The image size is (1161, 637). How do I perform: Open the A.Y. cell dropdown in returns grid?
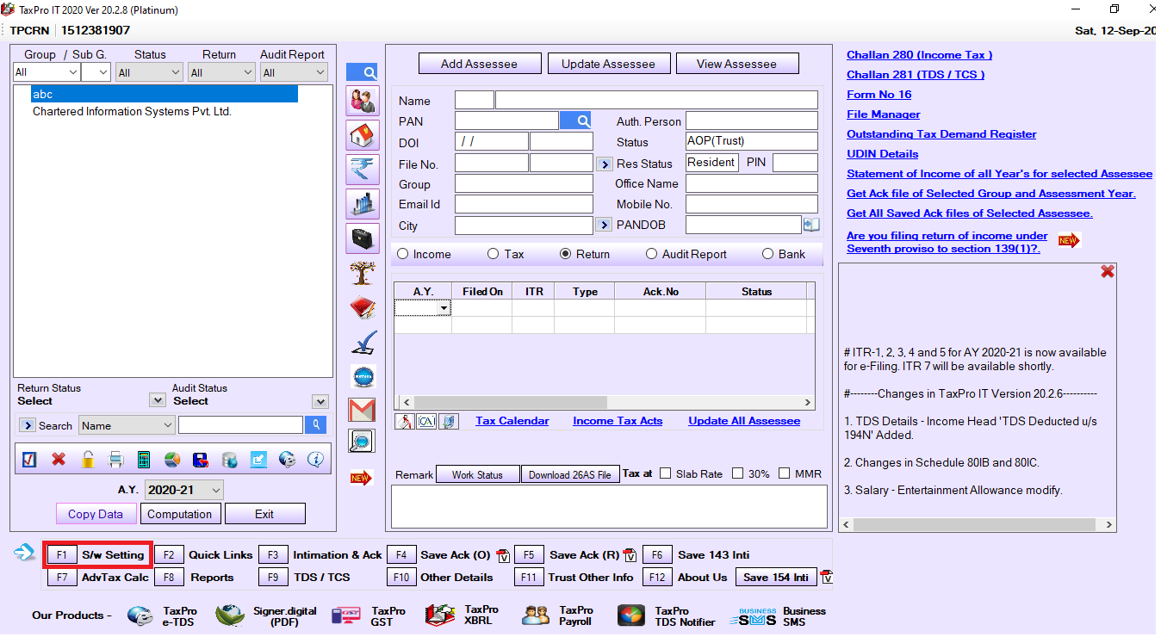[444, 308]
